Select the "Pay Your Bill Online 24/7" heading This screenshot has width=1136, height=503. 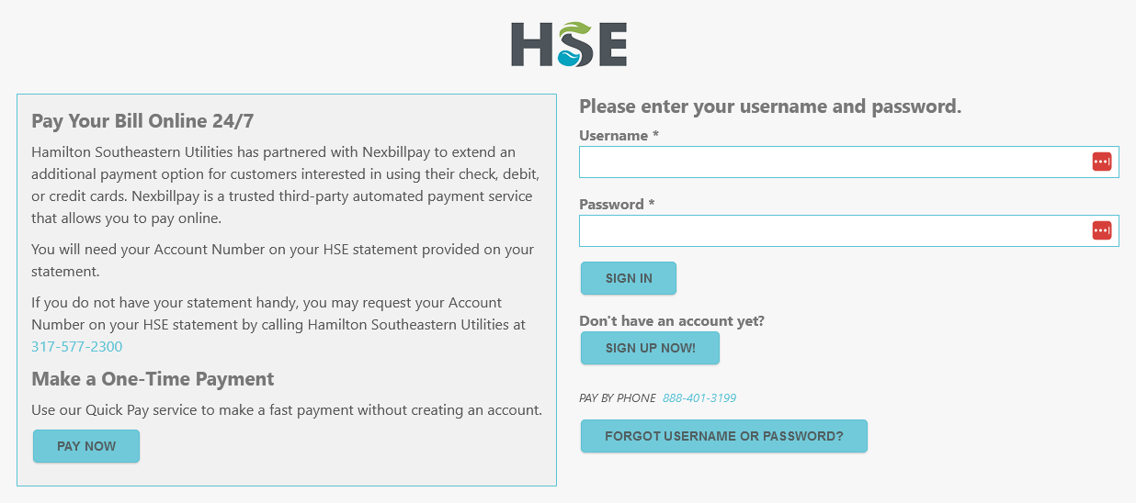click(x=142, y=121)
